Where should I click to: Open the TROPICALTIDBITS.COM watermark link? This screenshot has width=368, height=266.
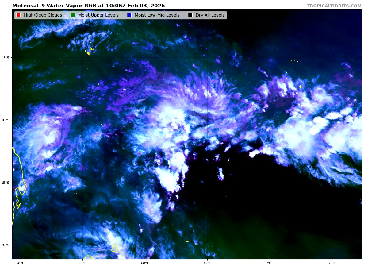click(334, 6)
